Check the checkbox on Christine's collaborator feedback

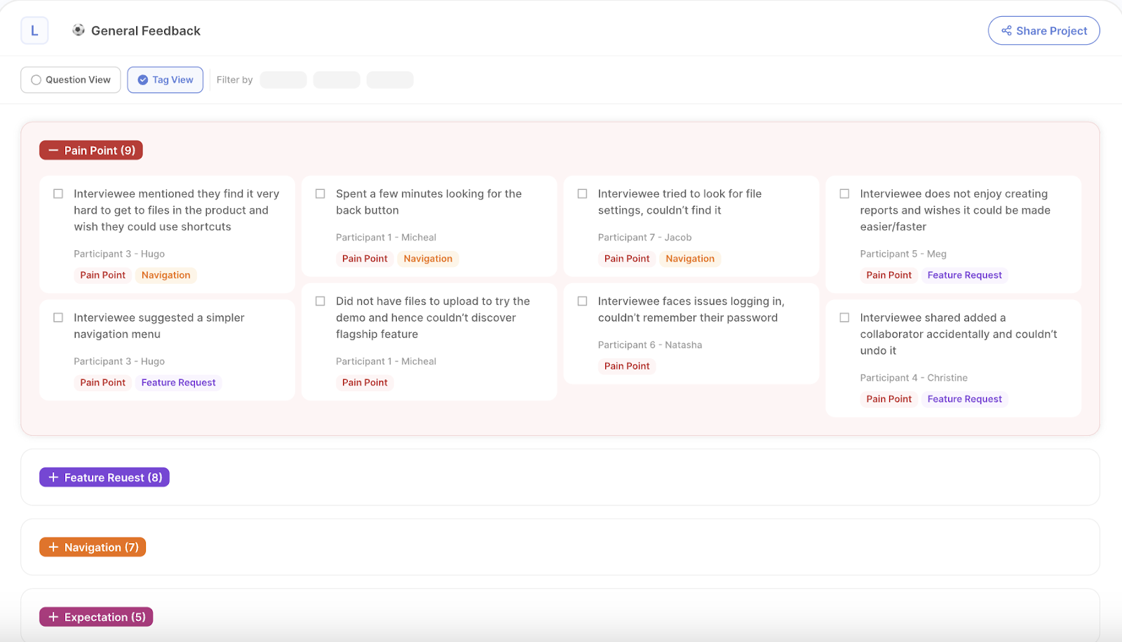pyautogui.click(x=844, y=317)
